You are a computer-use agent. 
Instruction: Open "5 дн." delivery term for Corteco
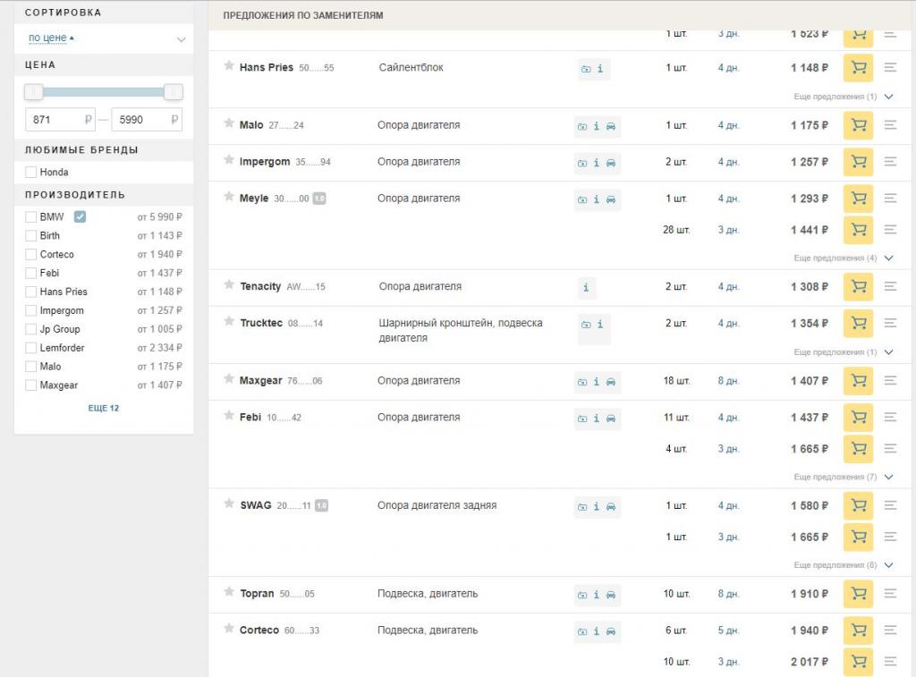point(728,630)
